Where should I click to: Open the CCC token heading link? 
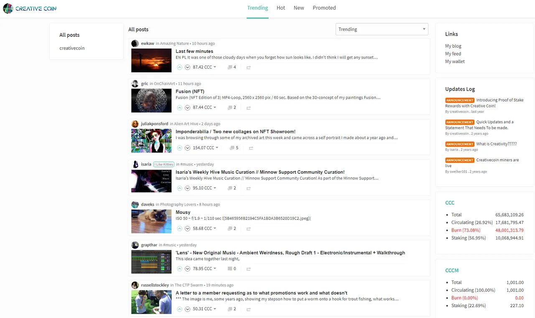tap(450, 203)
